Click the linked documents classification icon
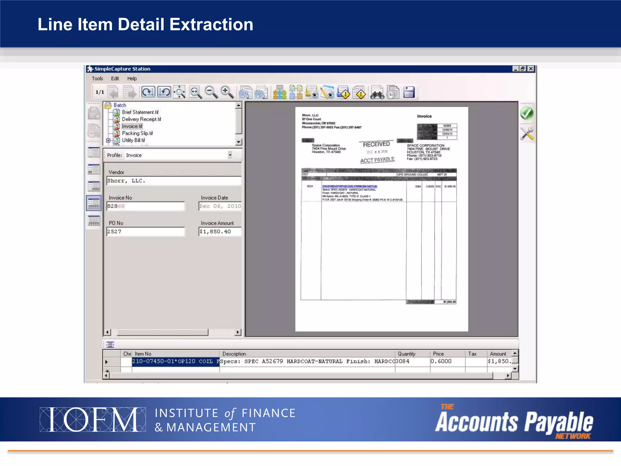The image size is (621, 466). pos(296,92)
